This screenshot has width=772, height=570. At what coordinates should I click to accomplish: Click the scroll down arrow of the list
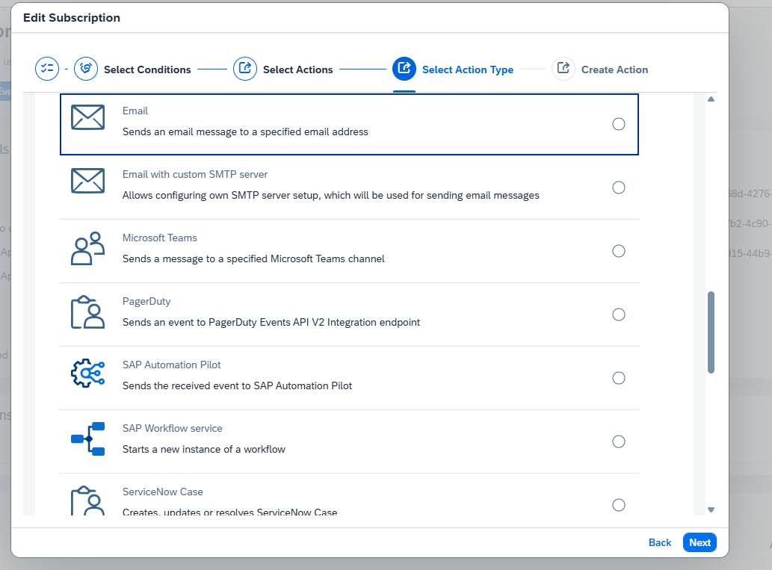[711, 510]
